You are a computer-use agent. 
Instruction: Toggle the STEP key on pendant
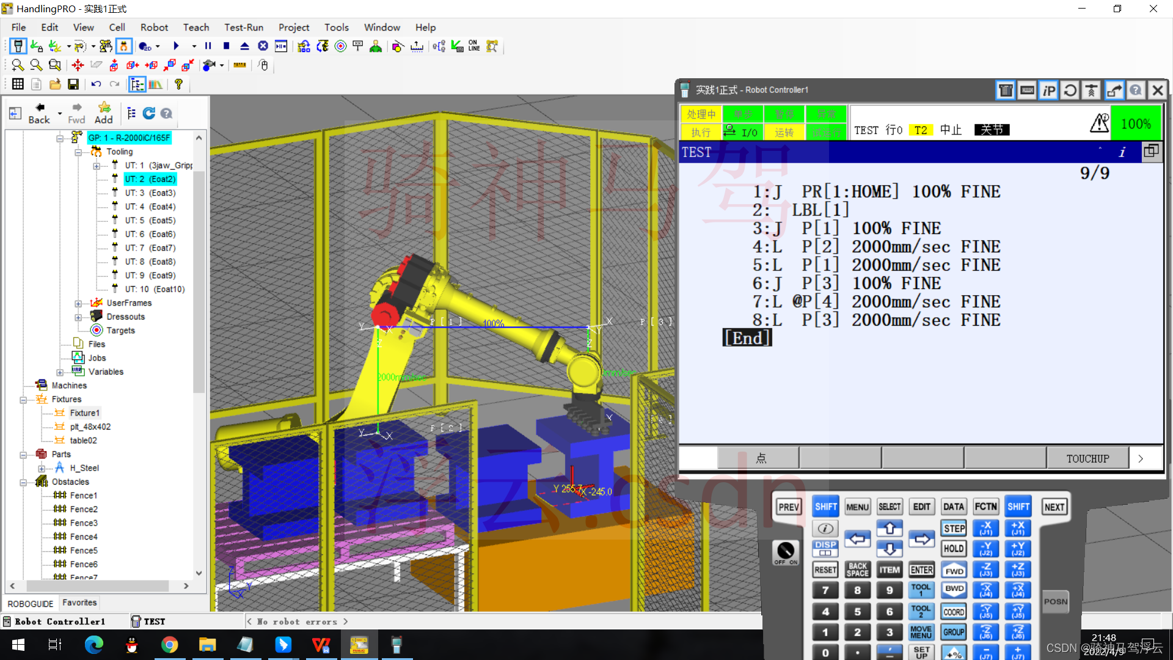[954, 529]
